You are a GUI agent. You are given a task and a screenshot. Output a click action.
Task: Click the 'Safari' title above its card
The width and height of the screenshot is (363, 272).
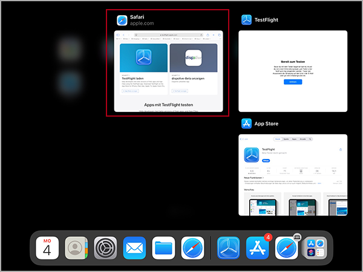pos(137,17)
